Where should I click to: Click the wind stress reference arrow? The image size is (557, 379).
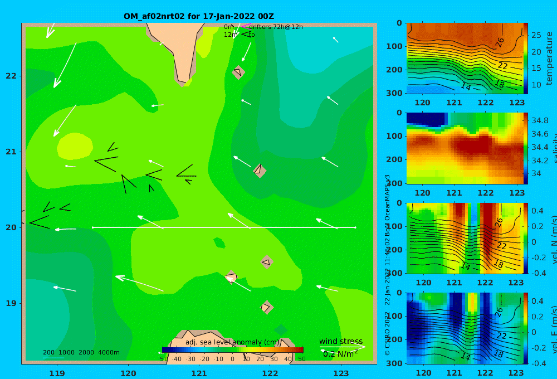[x=342, y=347]
